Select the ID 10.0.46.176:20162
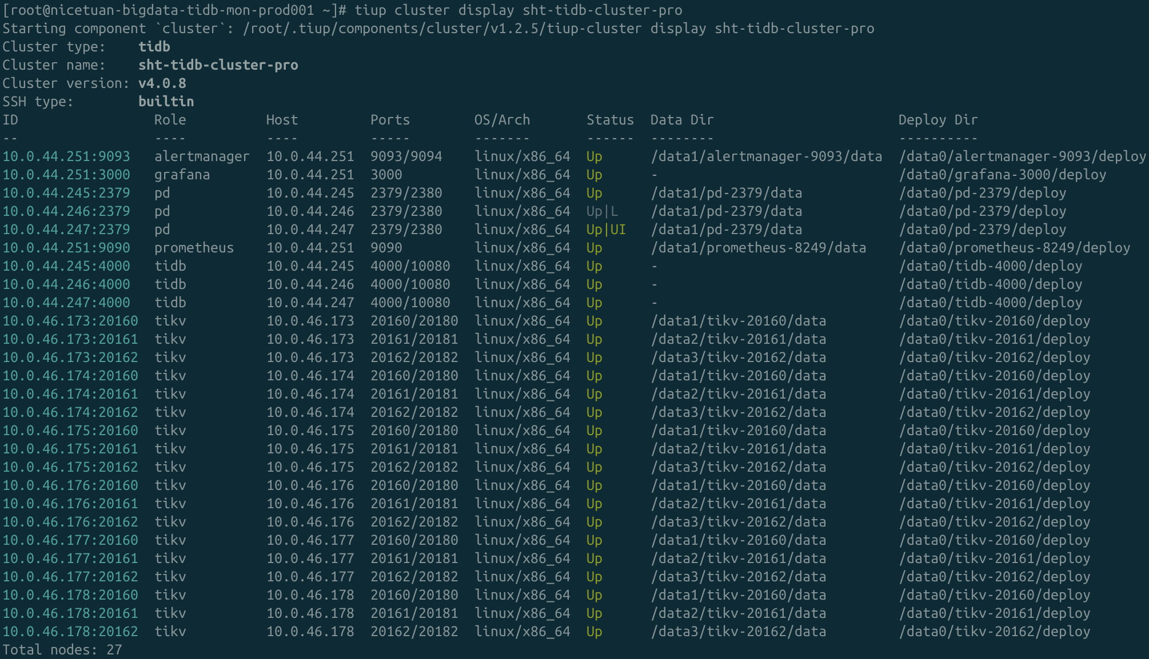Screen dimensions: 1149x659 click(70, 522)
